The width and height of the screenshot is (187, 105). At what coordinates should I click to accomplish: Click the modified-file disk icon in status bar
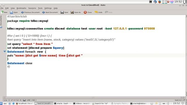24,100
